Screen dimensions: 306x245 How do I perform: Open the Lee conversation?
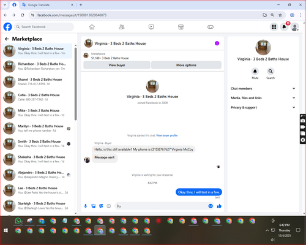[37, 190]
